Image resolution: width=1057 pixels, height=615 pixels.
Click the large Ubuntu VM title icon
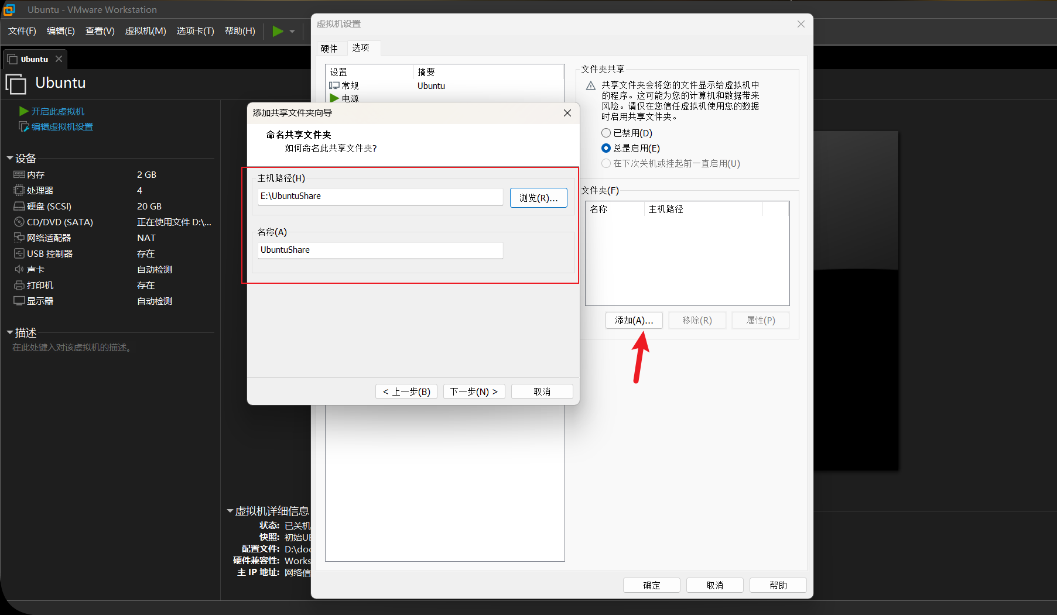click(x=16, y=84)
